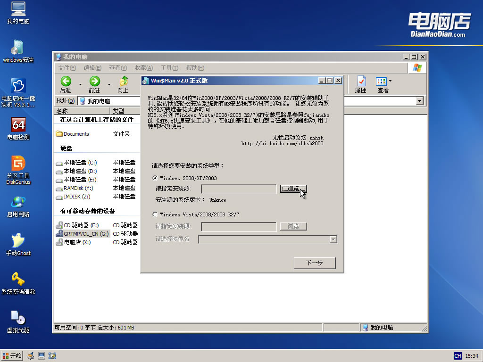Click the 查看 view toolbar icon
483x362 pixels.
click(381, 84)
